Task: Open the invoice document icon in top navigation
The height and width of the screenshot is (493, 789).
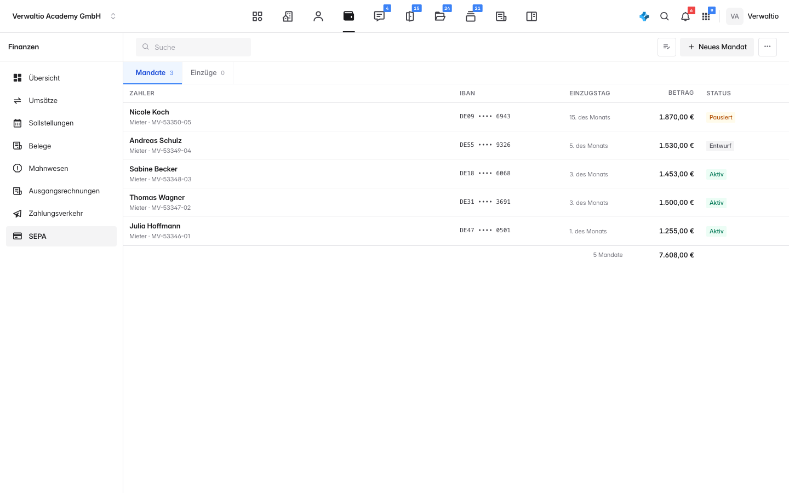Action: pos(501,16)
